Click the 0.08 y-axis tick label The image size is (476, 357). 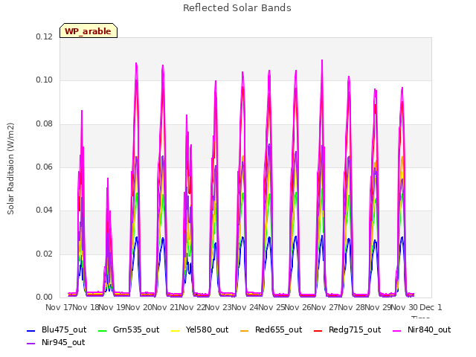(x=45, y=124)
